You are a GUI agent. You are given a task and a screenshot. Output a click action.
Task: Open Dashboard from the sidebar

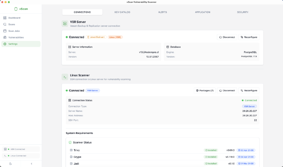click(x=21, y=18)
